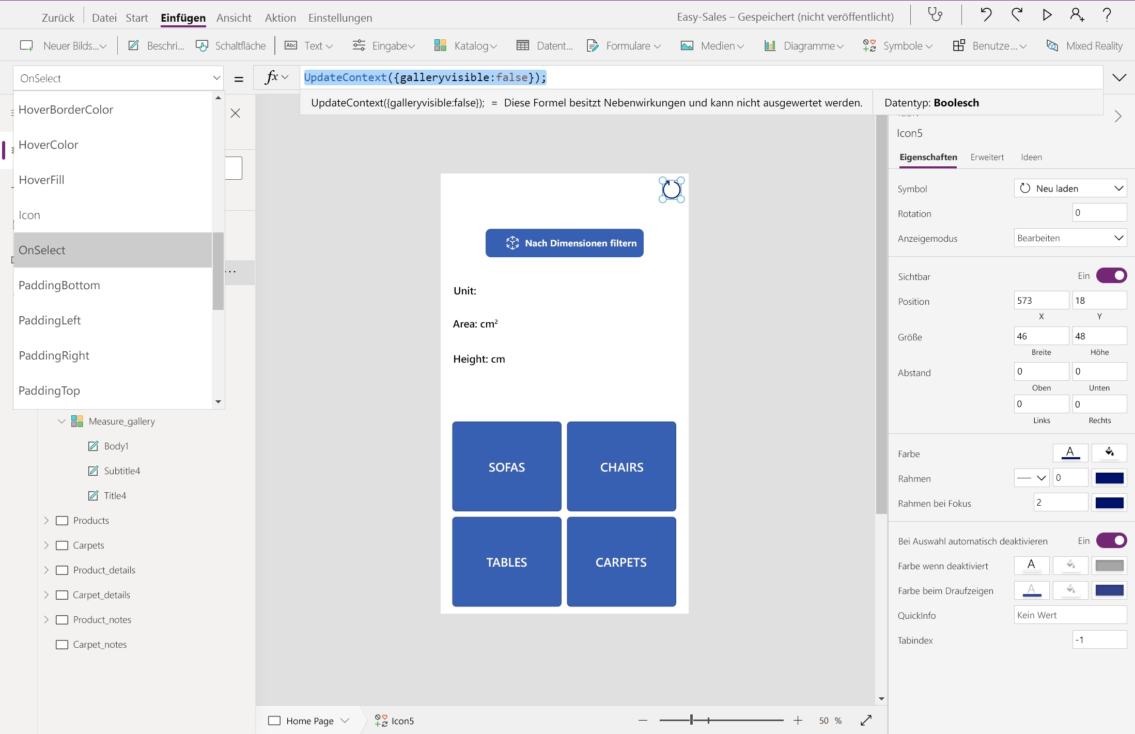
Task: Click the zoom in plus icon
Action: [x=798, y=720]
